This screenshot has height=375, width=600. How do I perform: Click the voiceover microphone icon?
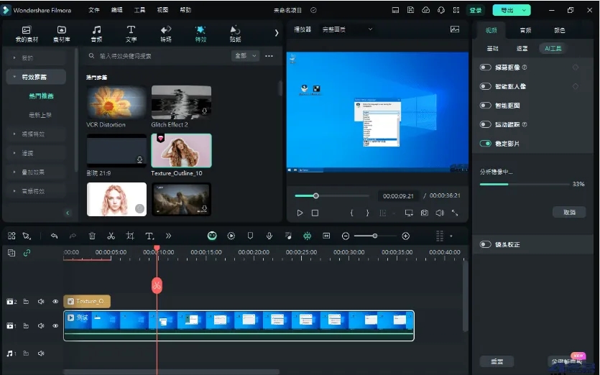point(269,236)
